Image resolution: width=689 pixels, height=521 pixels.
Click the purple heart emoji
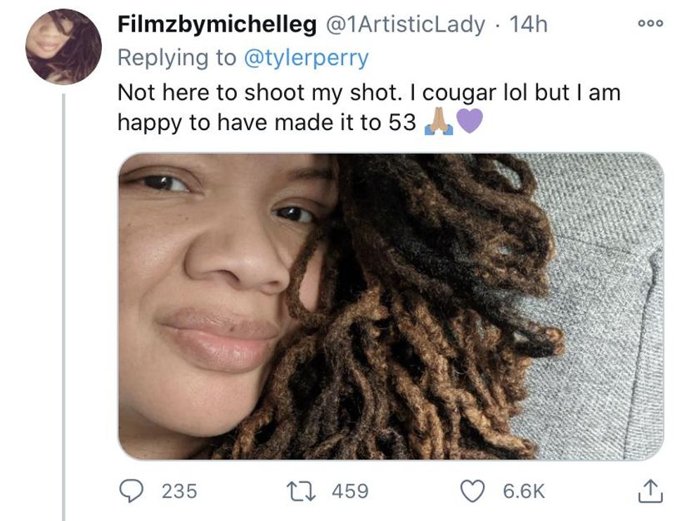[x=470, y=123]
